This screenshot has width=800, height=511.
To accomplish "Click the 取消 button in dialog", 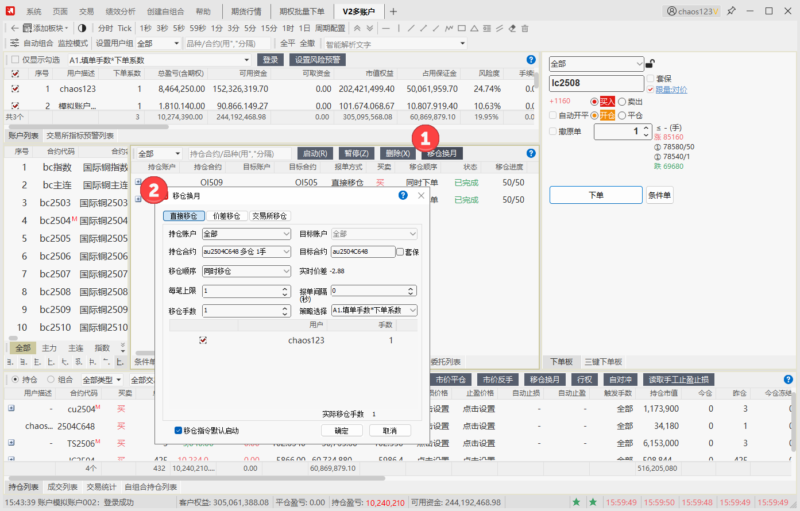I will coord(390,431).
